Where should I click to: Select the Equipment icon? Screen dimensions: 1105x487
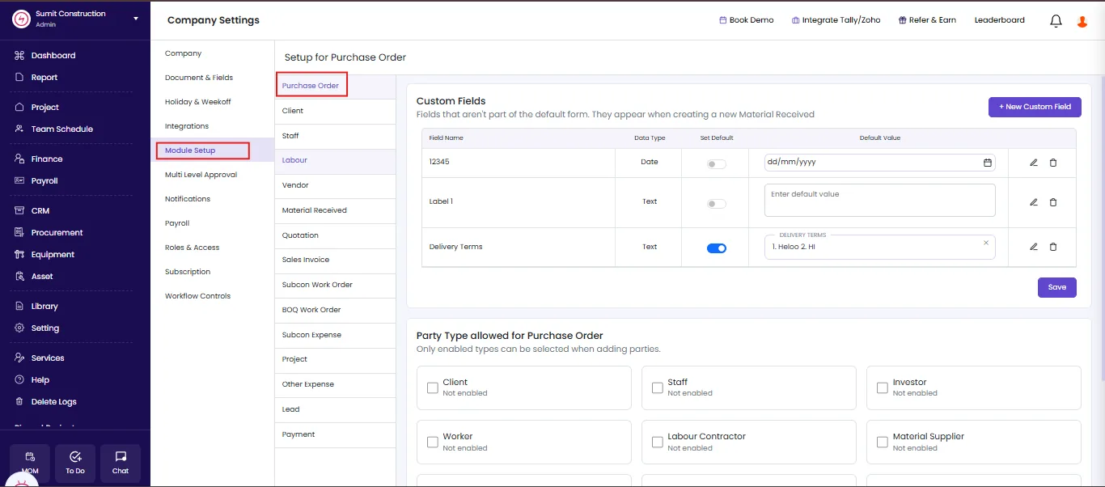pos(19,254)
